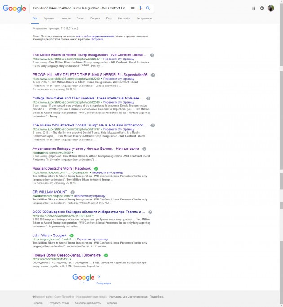Screen dimensions: 283x307
Task: Go to next page via Следующая link
Action: [103, 283]
